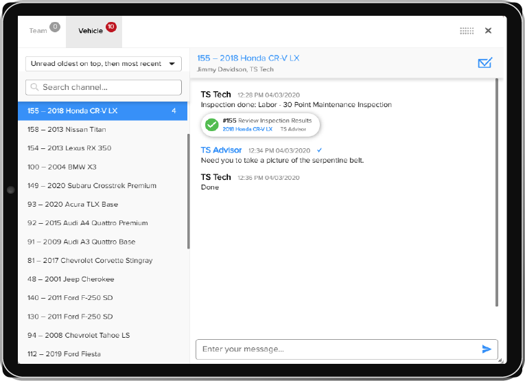Click the channel list vertical scrollbar
The image size is (525, 381).
(x=189, y=192)
